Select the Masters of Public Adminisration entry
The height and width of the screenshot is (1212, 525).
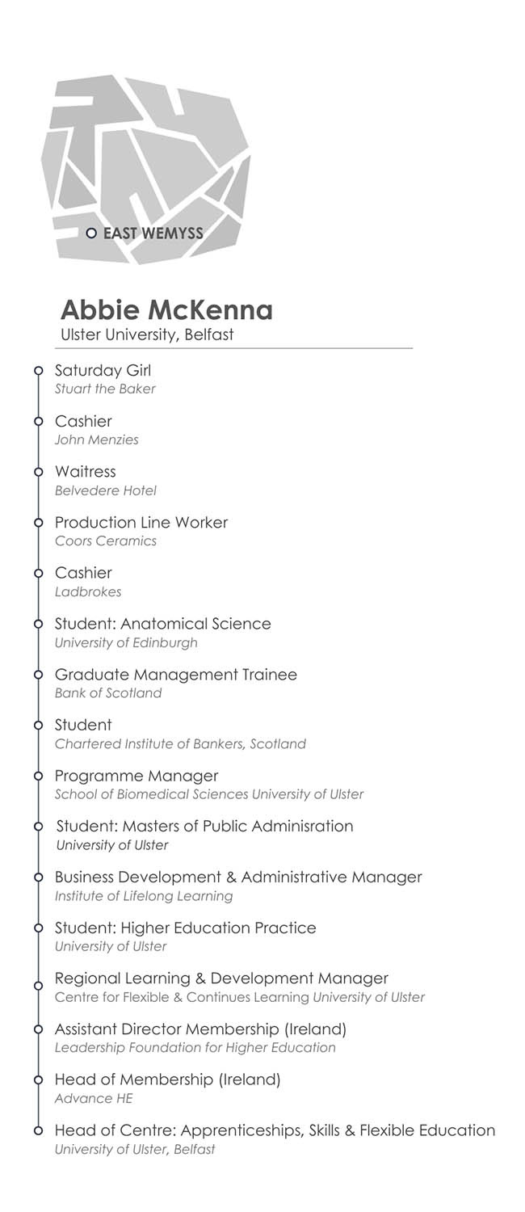pyautogui.click(x=204, y=827)
